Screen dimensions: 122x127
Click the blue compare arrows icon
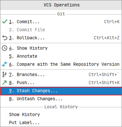[4, 64]
